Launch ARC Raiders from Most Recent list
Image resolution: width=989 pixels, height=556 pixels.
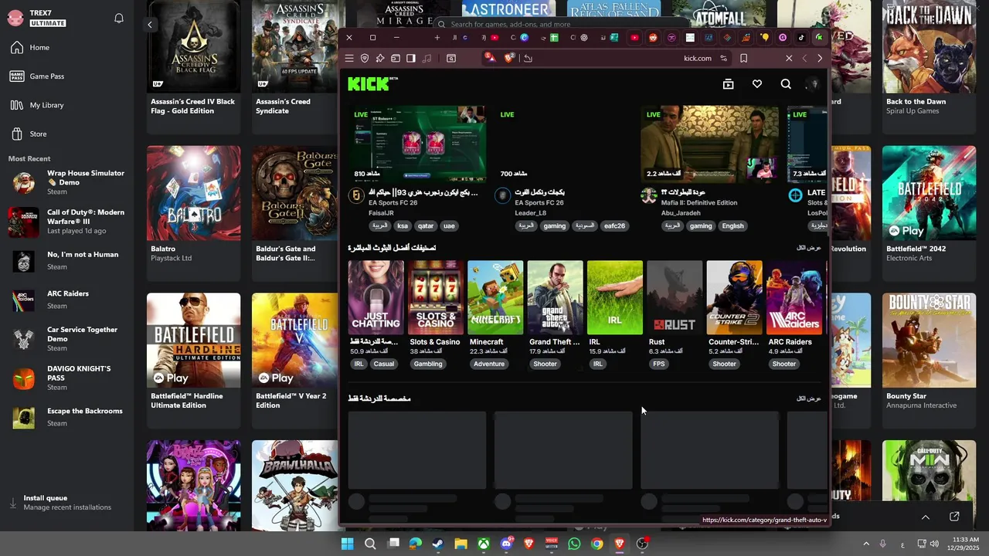(68, 300)
